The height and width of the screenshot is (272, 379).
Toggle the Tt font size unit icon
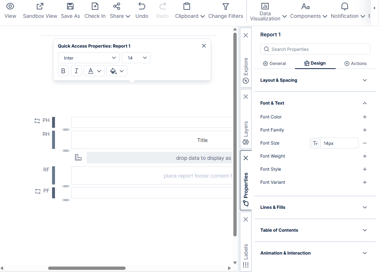315,143
